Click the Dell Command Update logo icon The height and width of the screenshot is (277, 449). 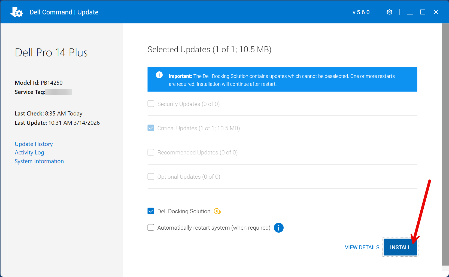pos(17,12)
